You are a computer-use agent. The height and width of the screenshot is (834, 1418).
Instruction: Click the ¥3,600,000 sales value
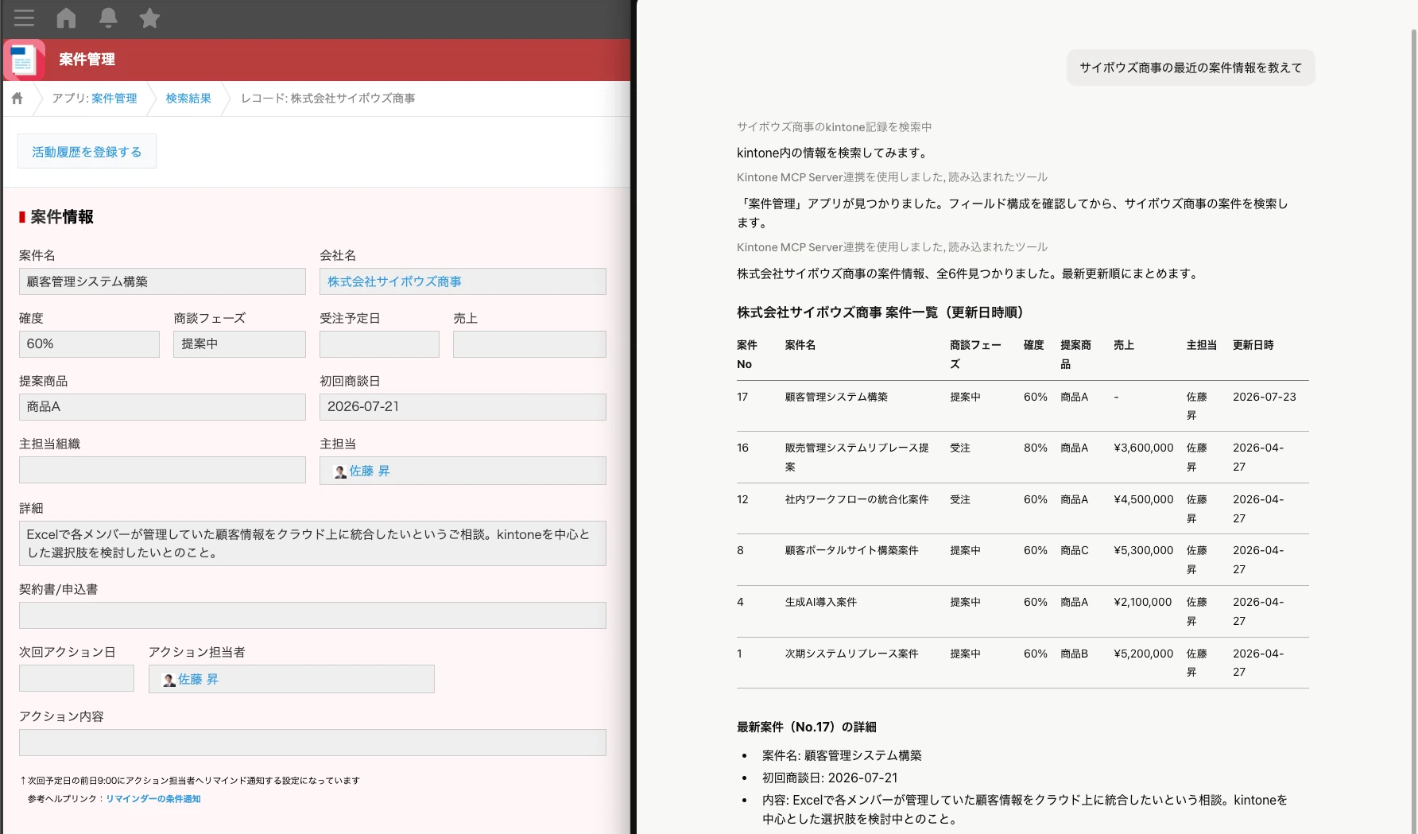(1144, 448)
